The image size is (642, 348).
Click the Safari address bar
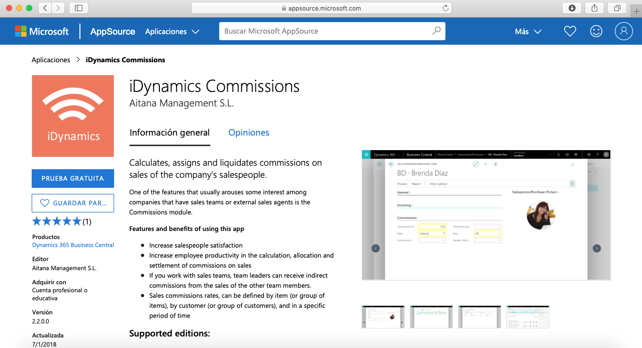[321, 8]
